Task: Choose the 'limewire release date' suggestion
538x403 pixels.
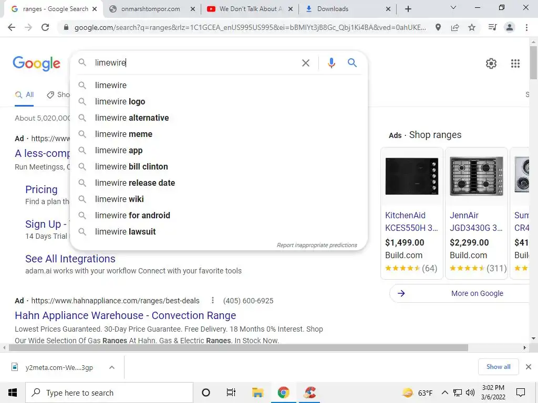Action: (219, 183)
